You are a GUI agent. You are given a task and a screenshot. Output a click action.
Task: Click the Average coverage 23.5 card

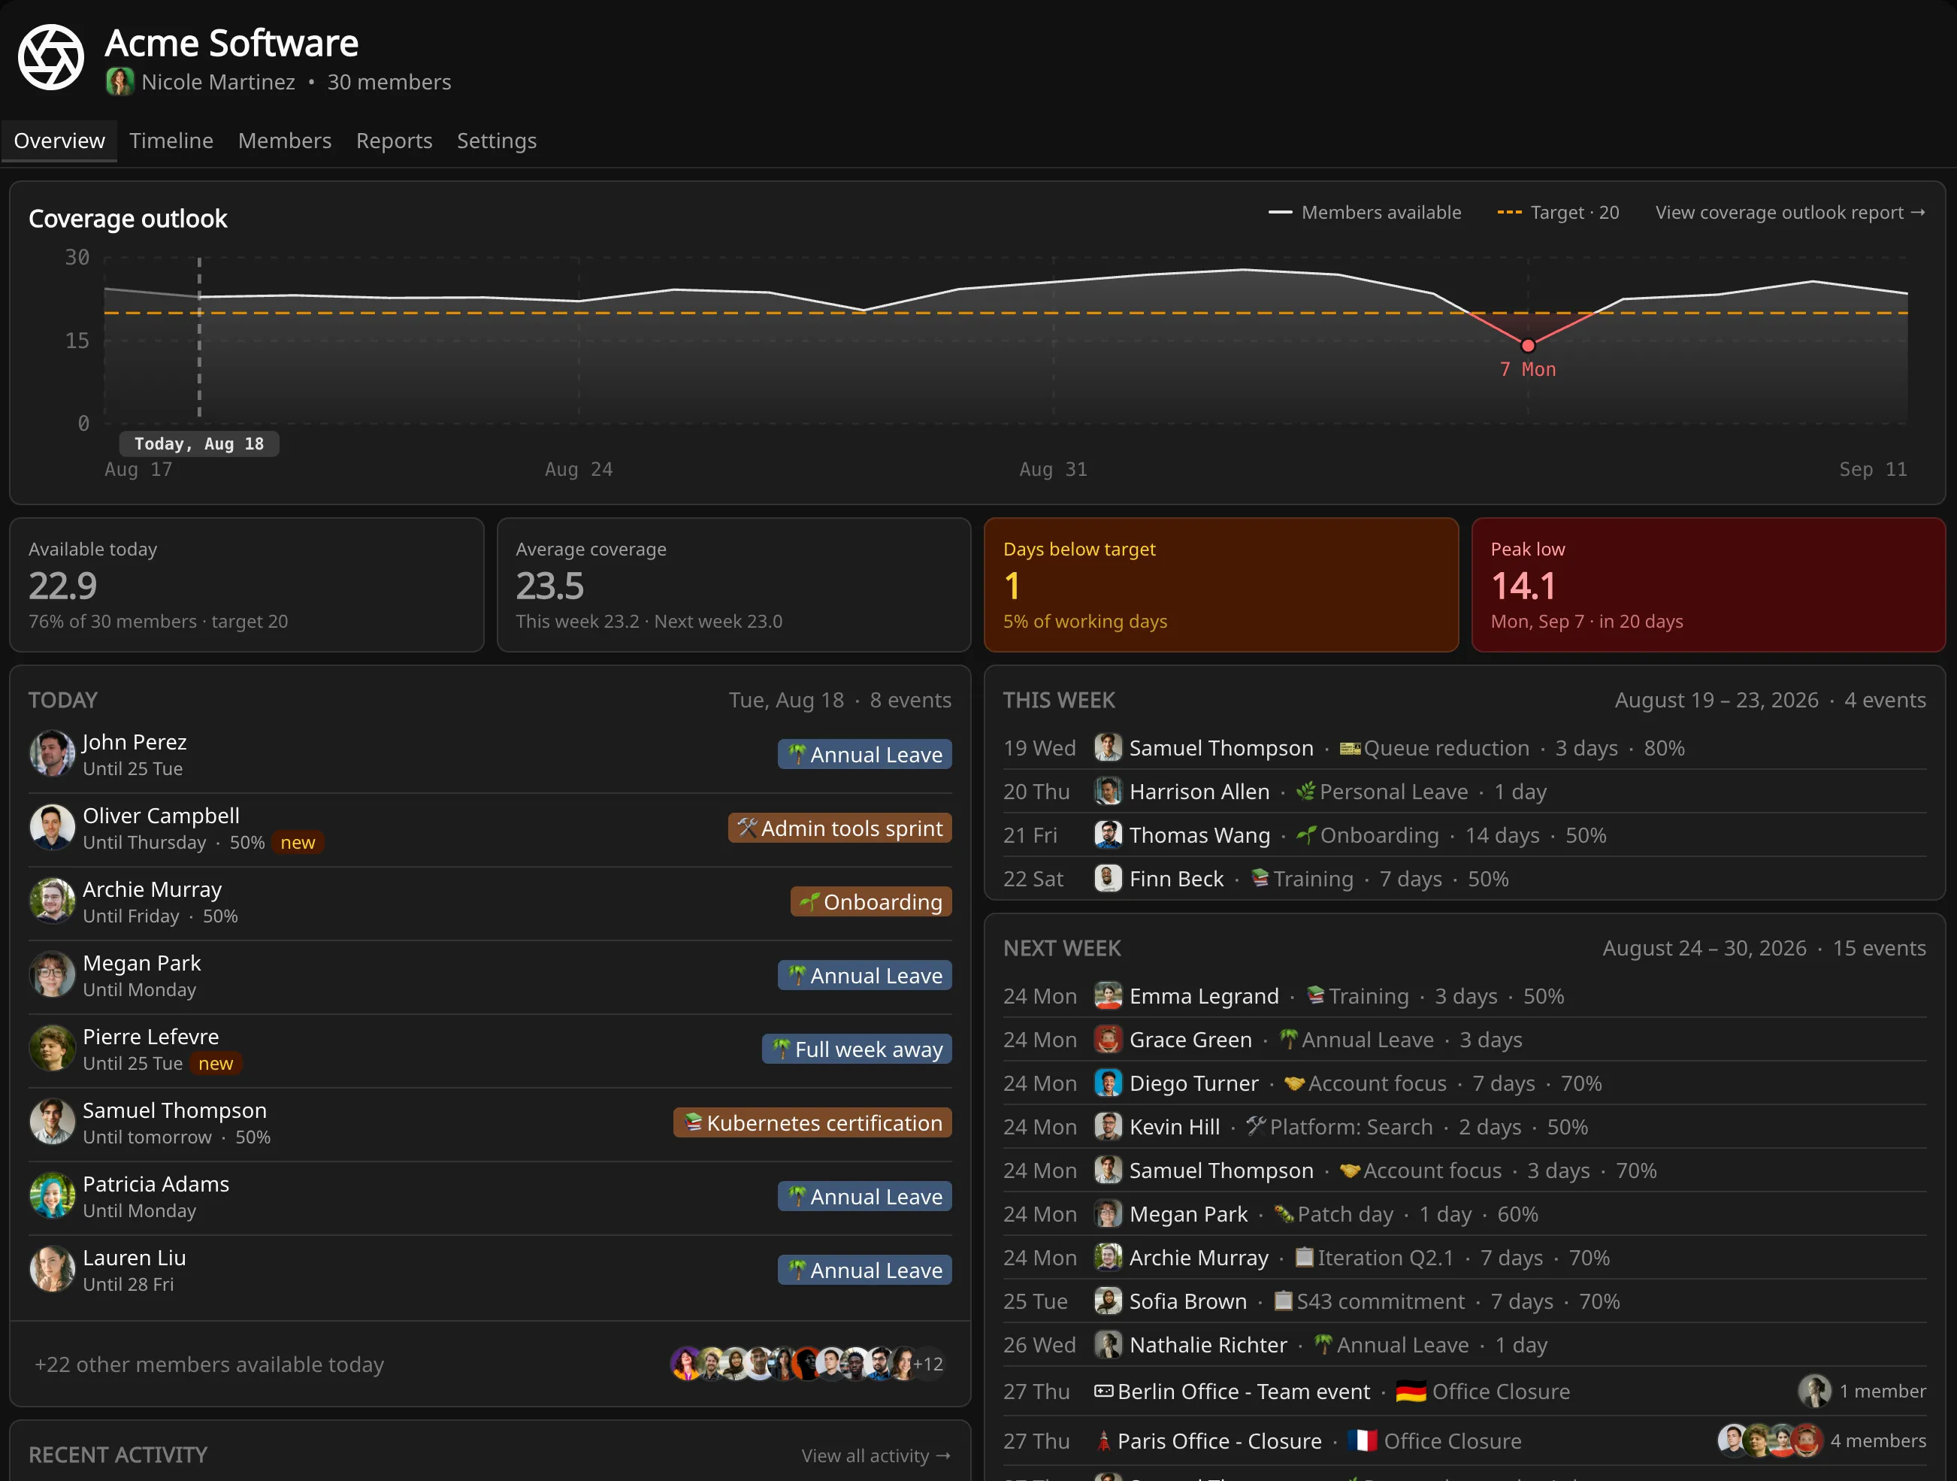click(x=733, y=585)
